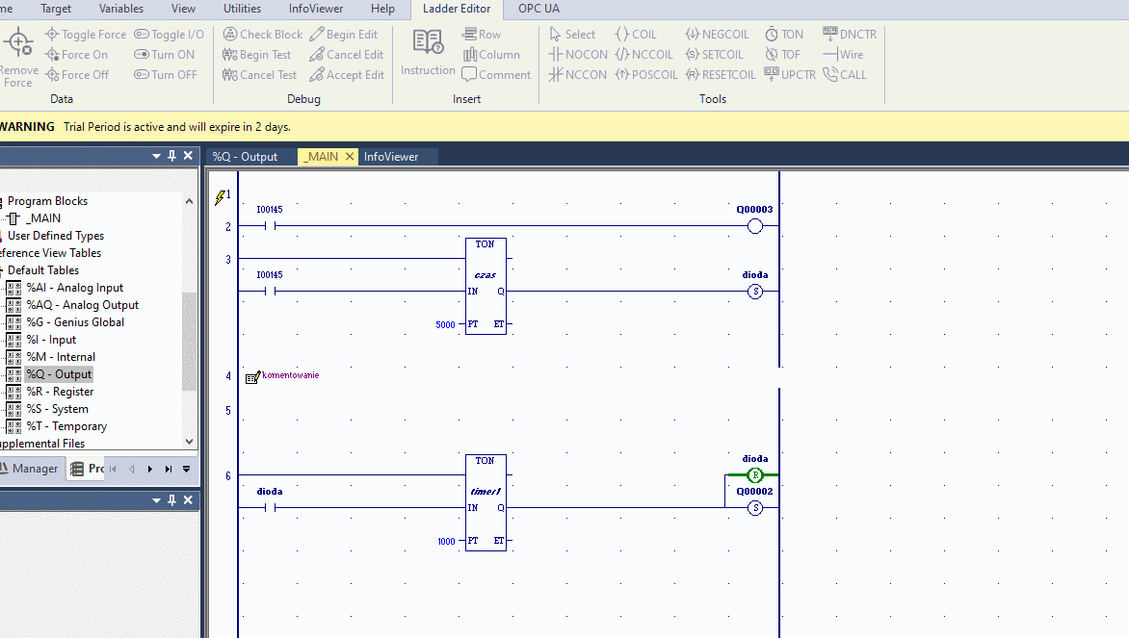The height and width of the screenshot is (638, 1129).
Task: Click Begin Test in Debug group
Action: (257, 55)
